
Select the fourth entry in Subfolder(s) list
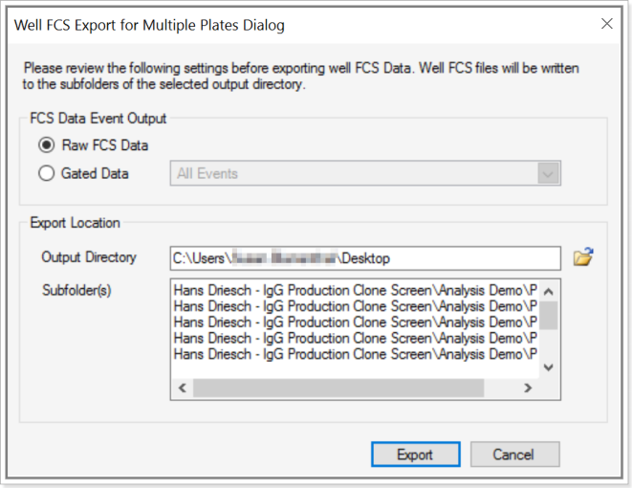point(354,338)
